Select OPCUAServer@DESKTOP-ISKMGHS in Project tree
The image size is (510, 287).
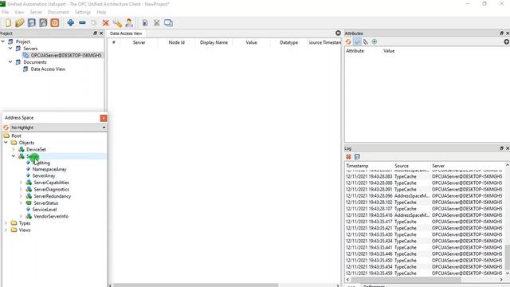[66, 55]
